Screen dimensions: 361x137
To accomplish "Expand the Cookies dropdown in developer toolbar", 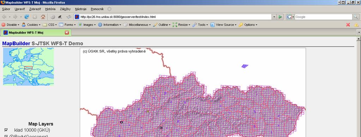I will 31,25.
